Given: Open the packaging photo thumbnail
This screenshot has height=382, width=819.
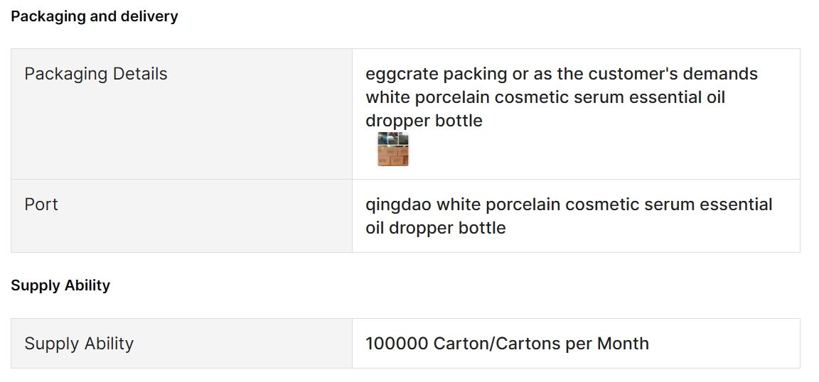Looking at the screenshot, I should click(x=392, y=149).
